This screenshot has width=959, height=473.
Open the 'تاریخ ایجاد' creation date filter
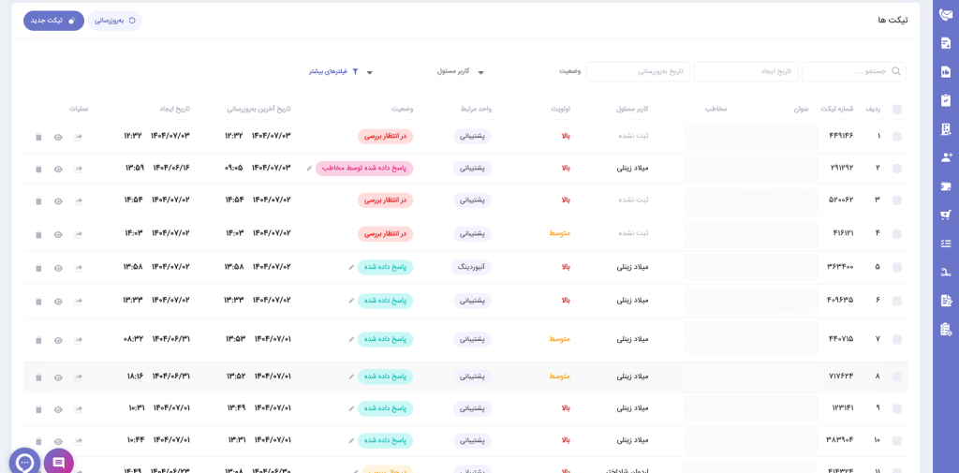point(745,71)
